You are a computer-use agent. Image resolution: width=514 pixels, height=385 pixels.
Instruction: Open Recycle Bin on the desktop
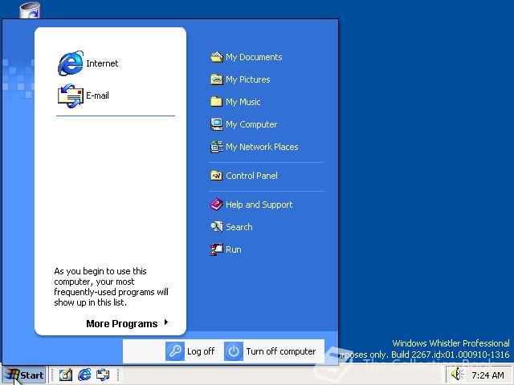tap(30, 10)
